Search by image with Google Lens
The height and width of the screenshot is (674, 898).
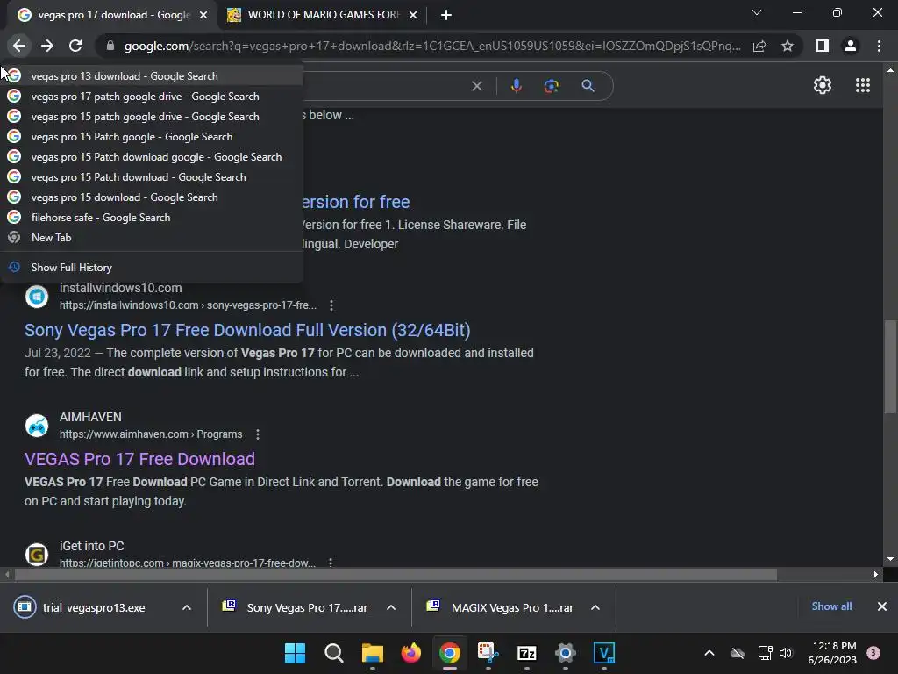pos(552,86)
